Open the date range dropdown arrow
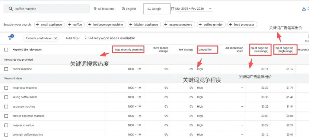This screenshot has width=309, height=137. coord(210,9)
